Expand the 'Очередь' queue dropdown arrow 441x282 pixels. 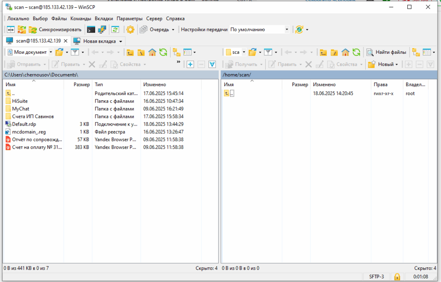173,30
